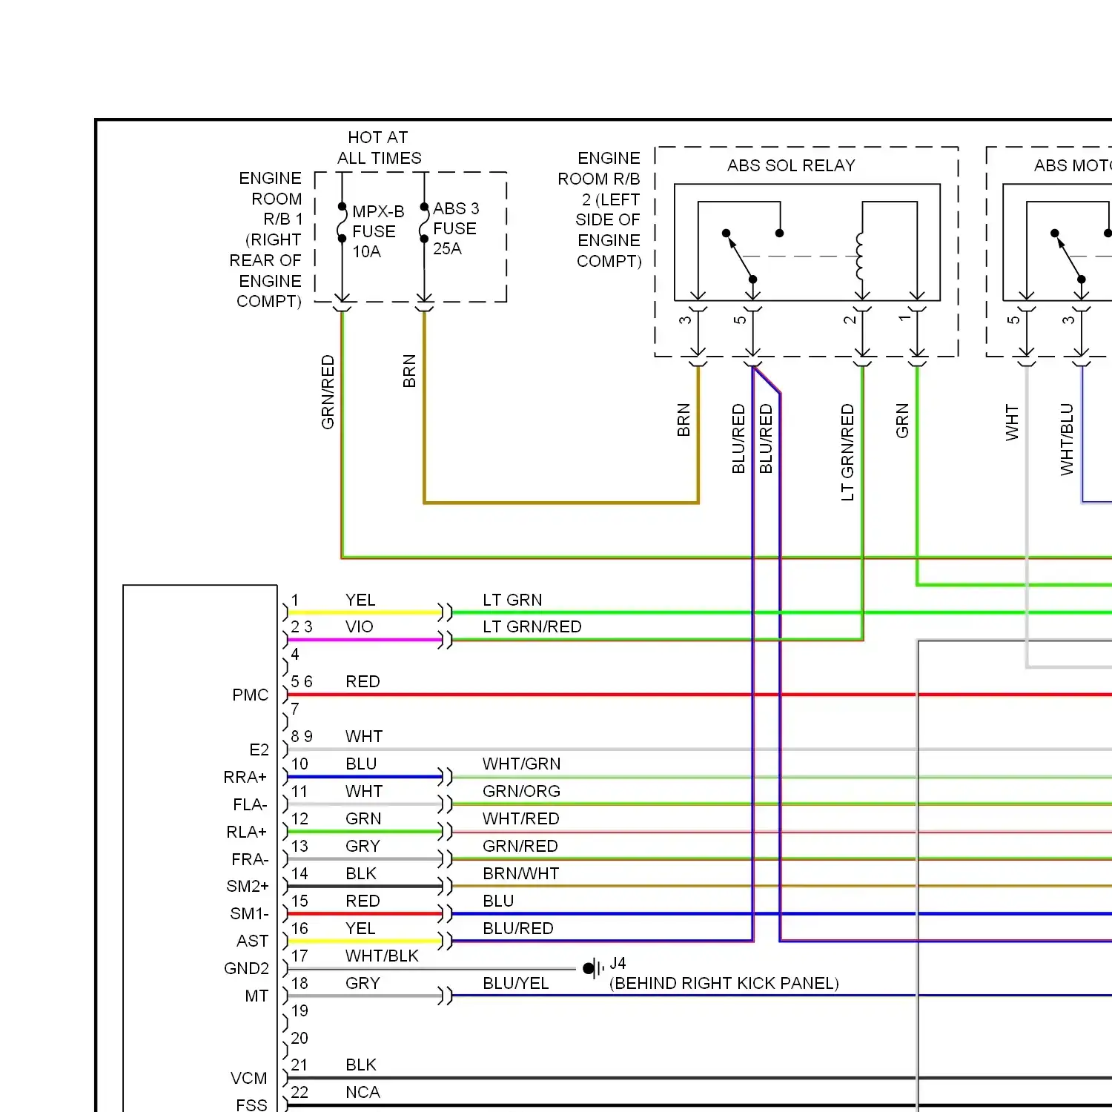Select the 'ABS SOL RELAY' title
This screenshot has width=1112, height=1112.
[x=791, y=165]
